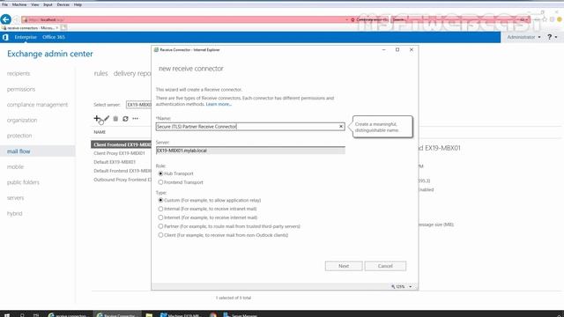Click Cancel button in wizard
564x317 pixels.
(x=385, y=266)
